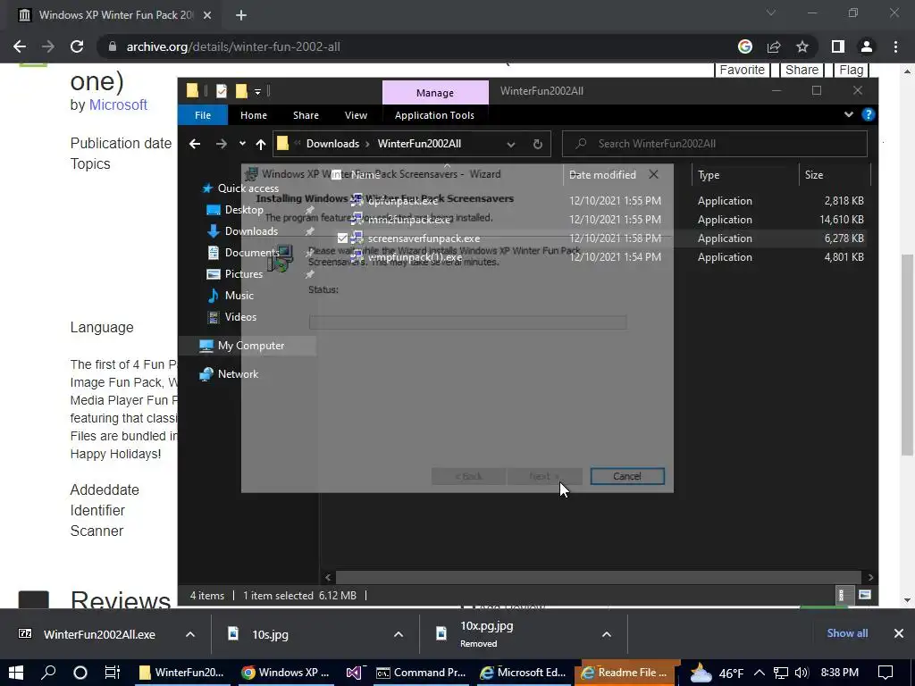Click the Chrome reload page icon
The width and height of the screenshot is (915, 686).
click(77, 46)
